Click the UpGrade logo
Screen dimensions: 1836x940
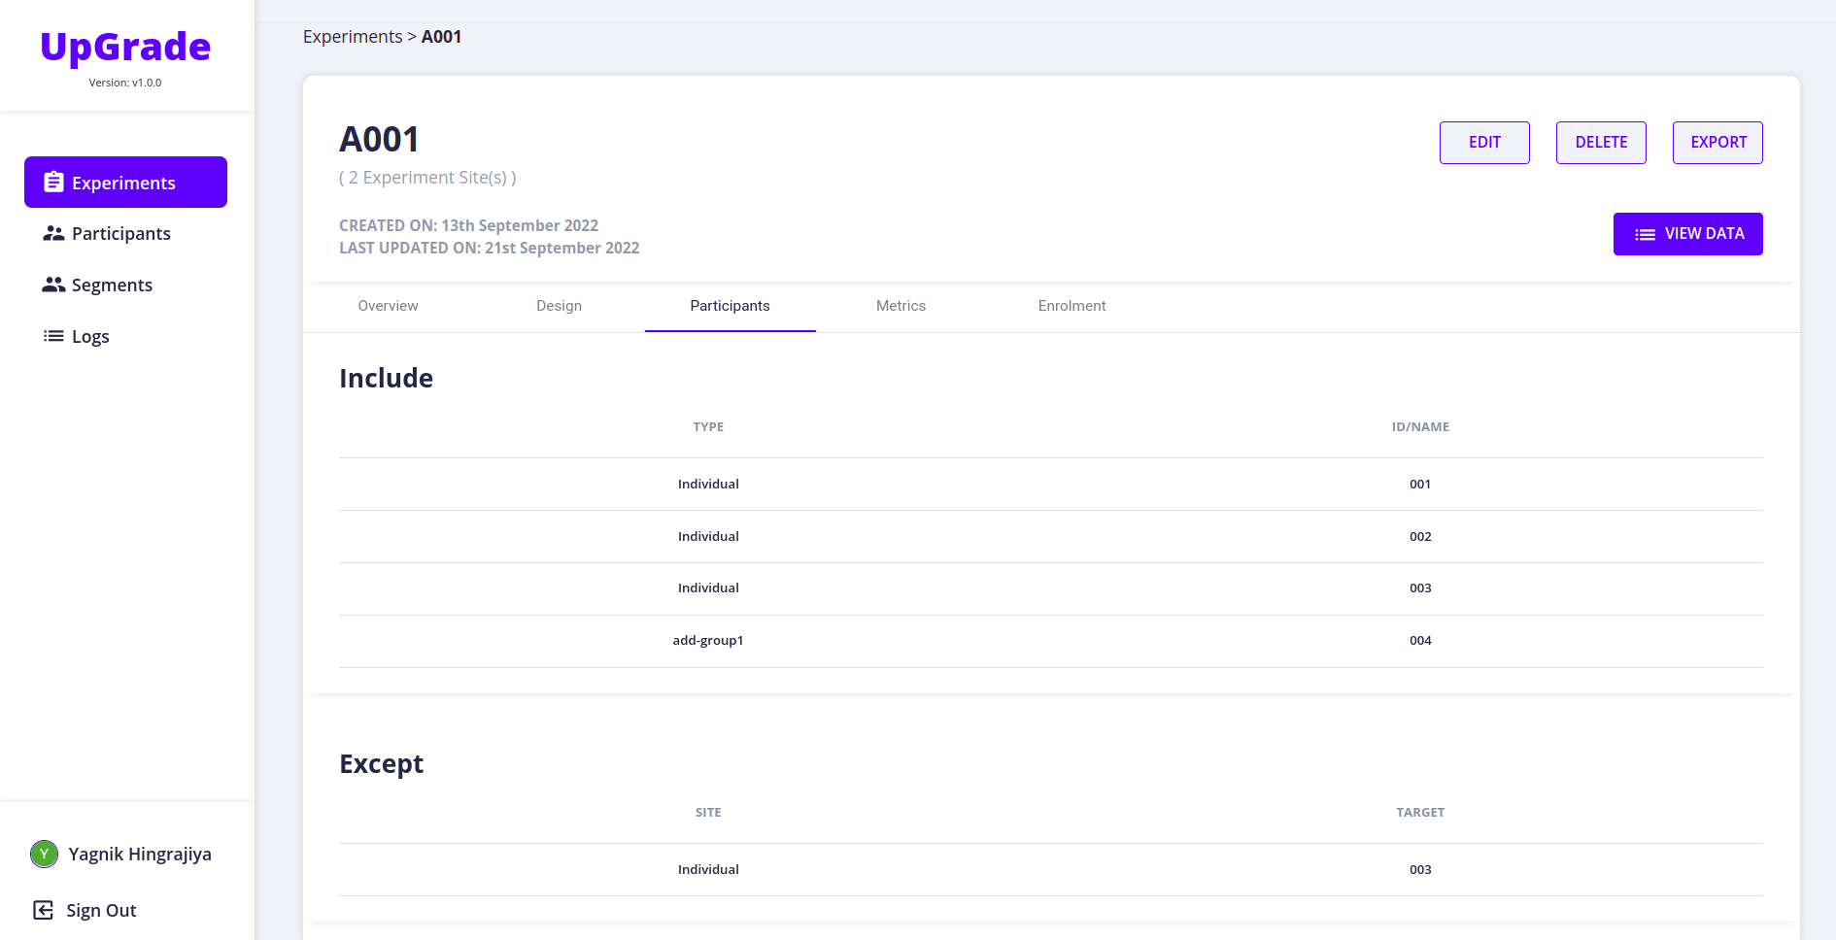(124, 47)
